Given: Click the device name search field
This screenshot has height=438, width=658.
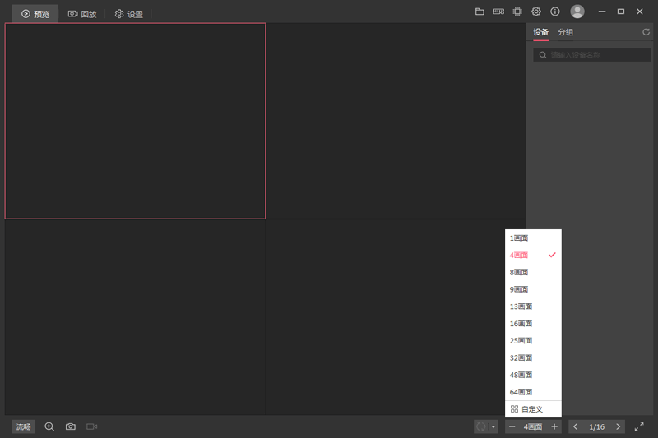Looking at the screenshot, I should 591,55.
